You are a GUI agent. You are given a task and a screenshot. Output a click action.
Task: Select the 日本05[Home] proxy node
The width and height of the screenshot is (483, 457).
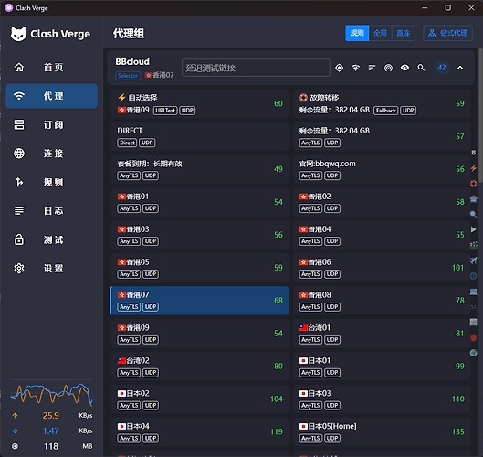(382, 432)
